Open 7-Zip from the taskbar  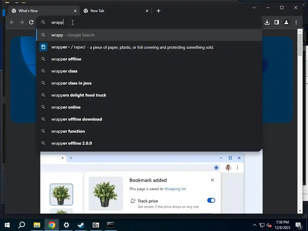pyautogui.click(x=96, y=225)
